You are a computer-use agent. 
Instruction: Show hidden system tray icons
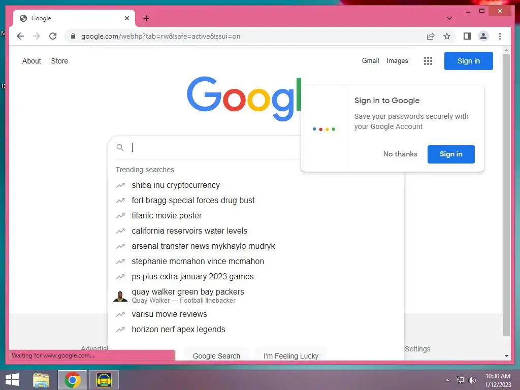448,380
